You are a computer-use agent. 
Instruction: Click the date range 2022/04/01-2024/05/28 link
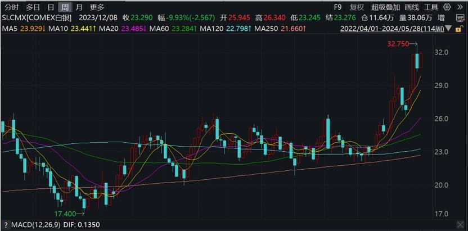click(392, 29)
